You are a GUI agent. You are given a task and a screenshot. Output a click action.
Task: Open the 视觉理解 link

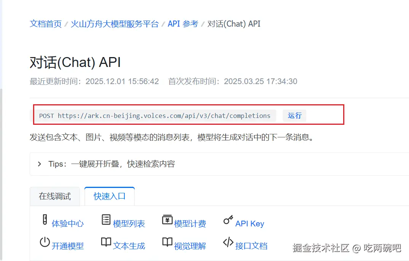[190, 246]
